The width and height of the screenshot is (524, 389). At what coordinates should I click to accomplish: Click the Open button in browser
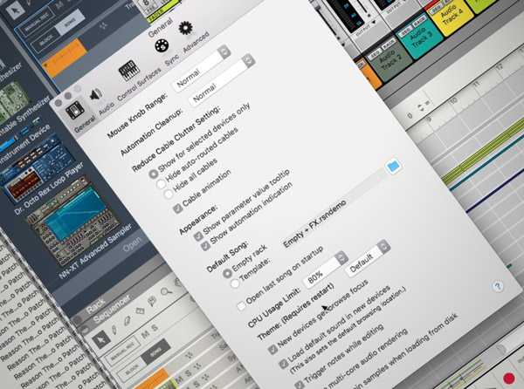point(133,244)
